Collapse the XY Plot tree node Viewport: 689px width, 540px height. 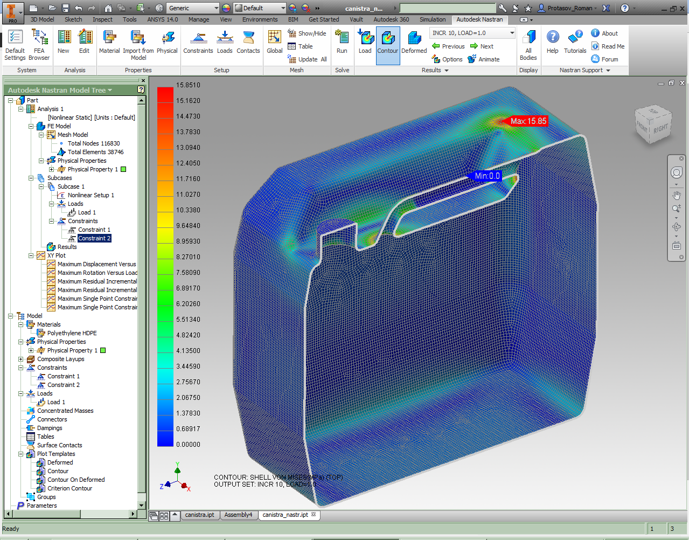click(31, 255)
